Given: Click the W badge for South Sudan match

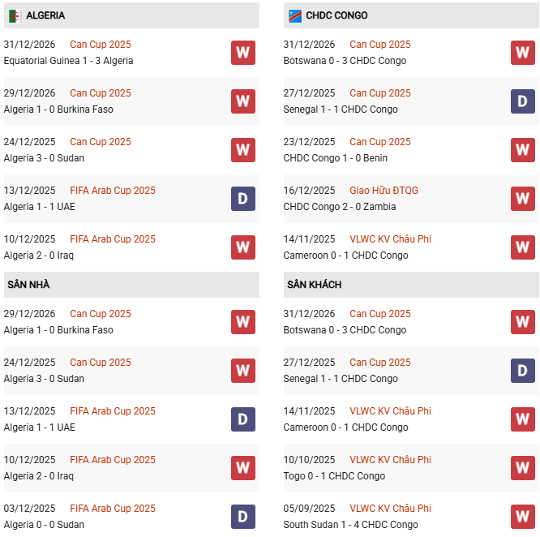Looking at the screenshot, I should [x=522, y=517].
